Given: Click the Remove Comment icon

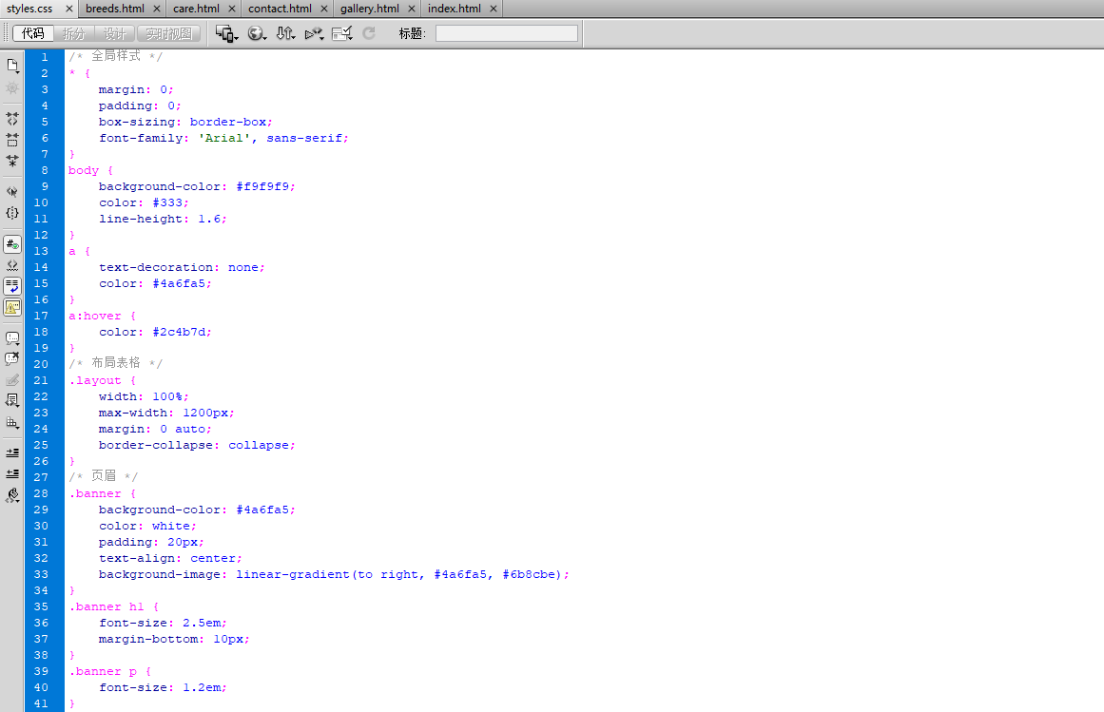Looking at the screenshot, I should (12, 358).
